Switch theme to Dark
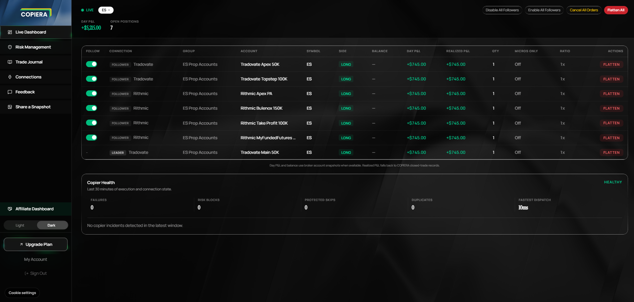The width and height of the screenshot is (634, 302). [x=52, y=225]
